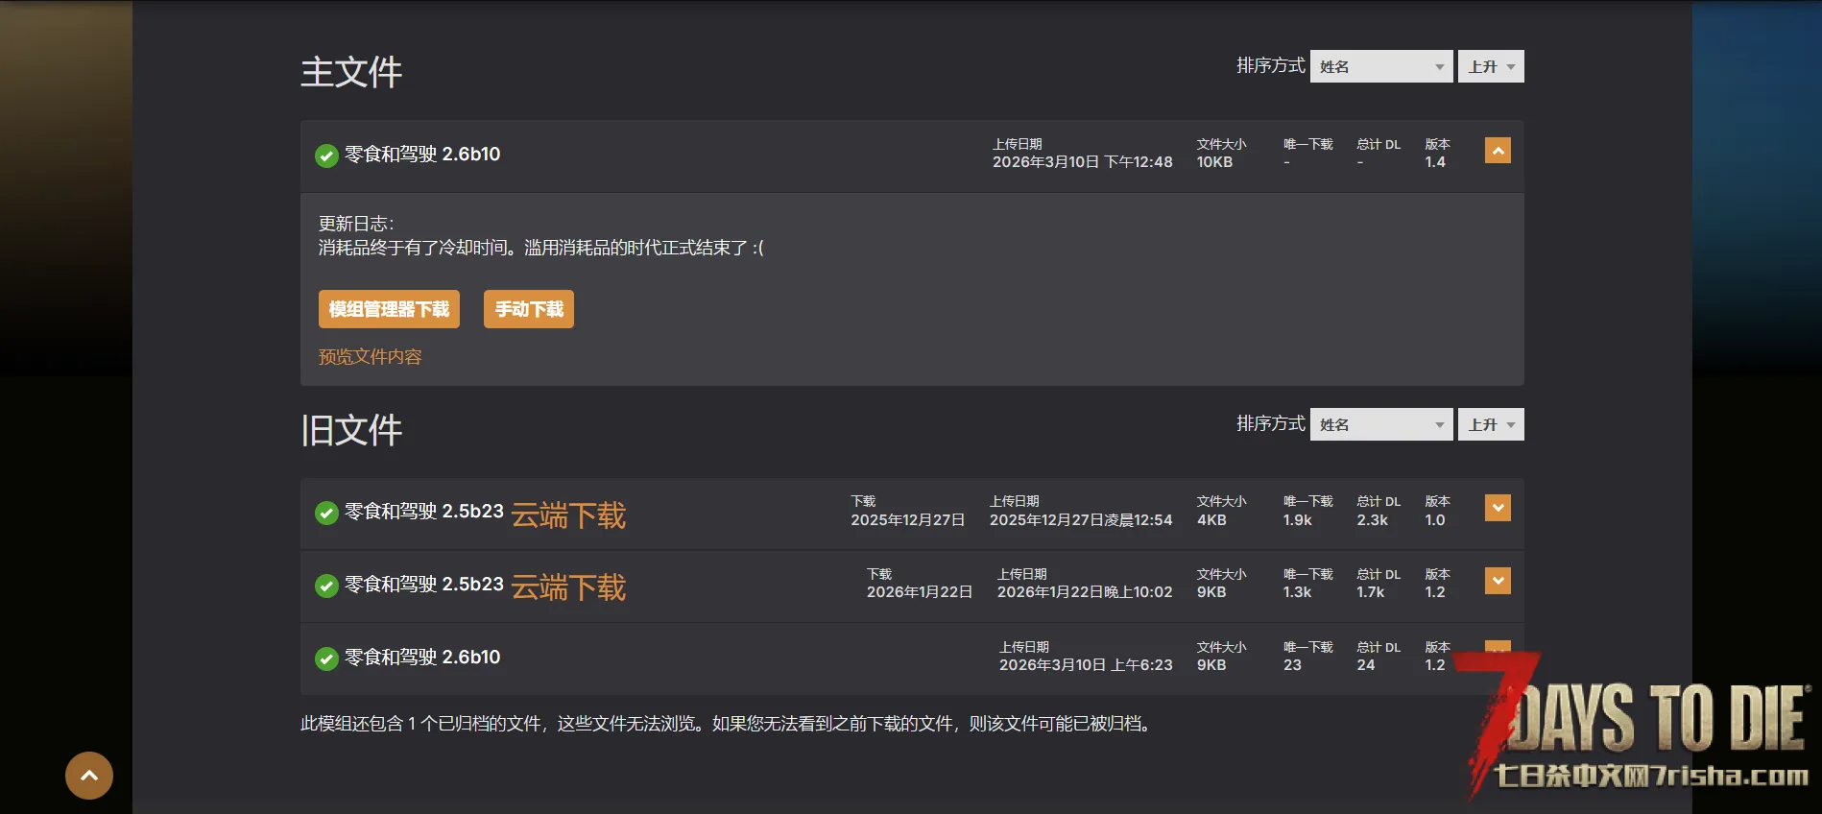
Task: Click green checkmark on second 2.5b23 file
Action: [326, 586]
